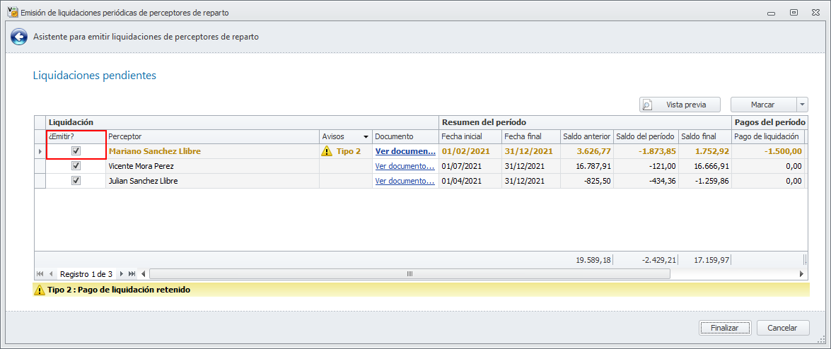The image size is (831, 349).
Task: Sort by the Perceptor column header
Action: 212,136
